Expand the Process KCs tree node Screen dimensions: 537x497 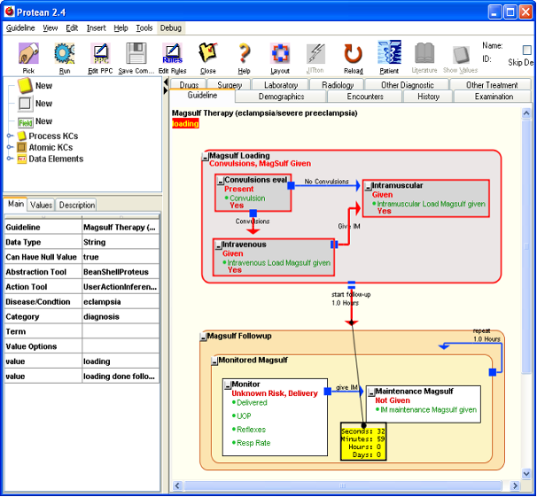[11, 136]
